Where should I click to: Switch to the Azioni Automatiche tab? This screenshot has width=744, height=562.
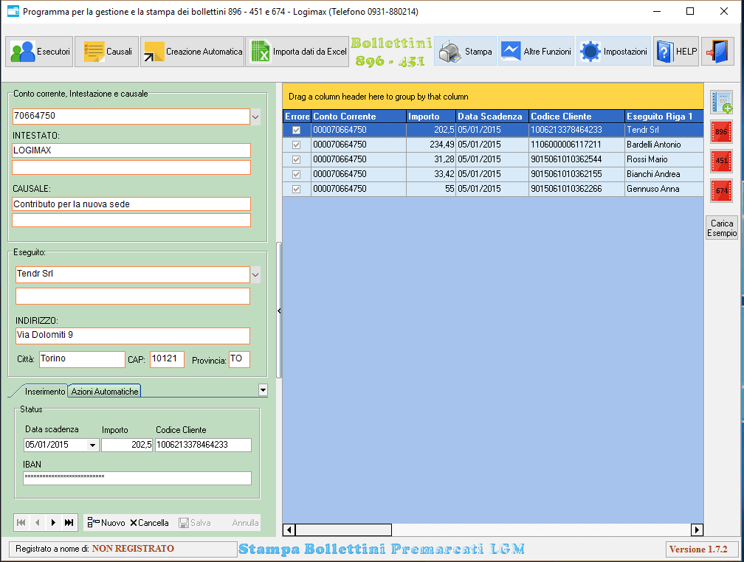point(105,392)
